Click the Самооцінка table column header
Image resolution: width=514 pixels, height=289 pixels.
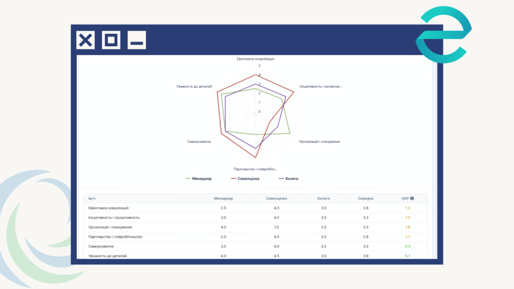tap(276, 198)
